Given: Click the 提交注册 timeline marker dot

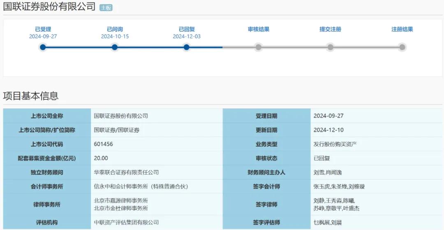Looking at the screenshot, I should tap(330, 47).
